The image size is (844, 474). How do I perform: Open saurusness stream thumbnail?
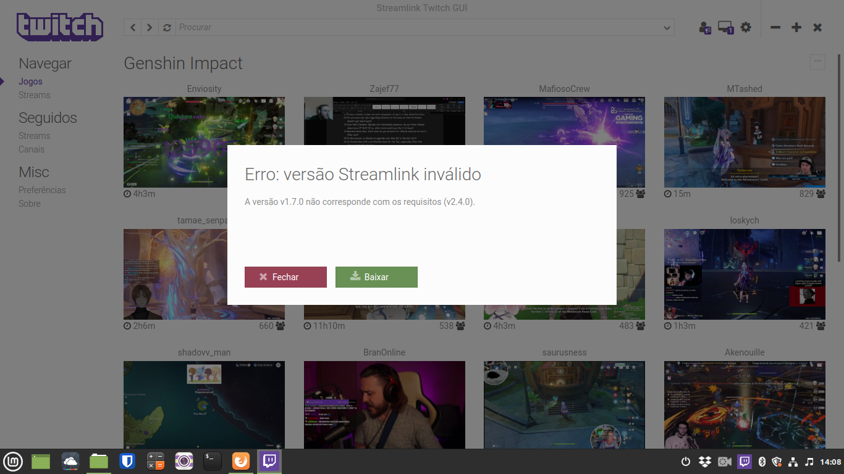pyautogui.click(x=564, y=405)
